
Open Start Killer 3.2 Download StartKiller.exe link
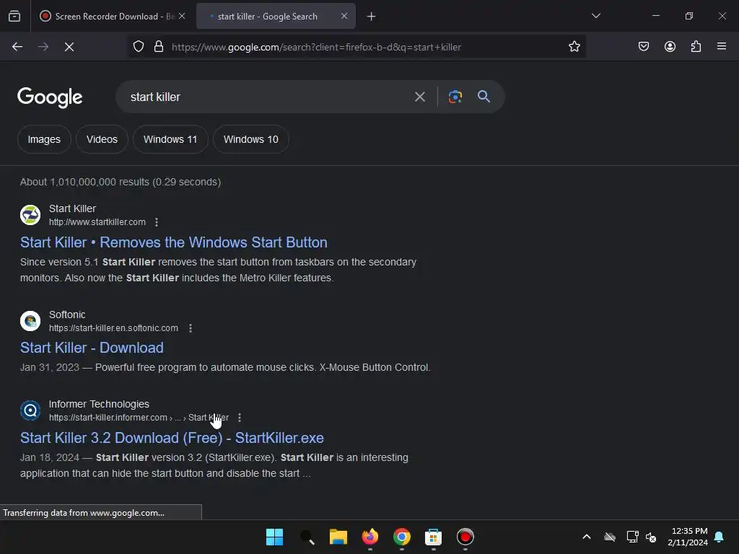point(172,438)
